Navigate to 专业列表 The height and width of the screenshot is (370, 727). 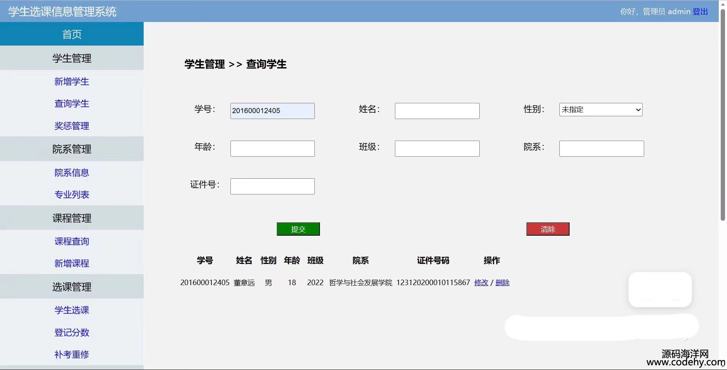tap(72, 194)
